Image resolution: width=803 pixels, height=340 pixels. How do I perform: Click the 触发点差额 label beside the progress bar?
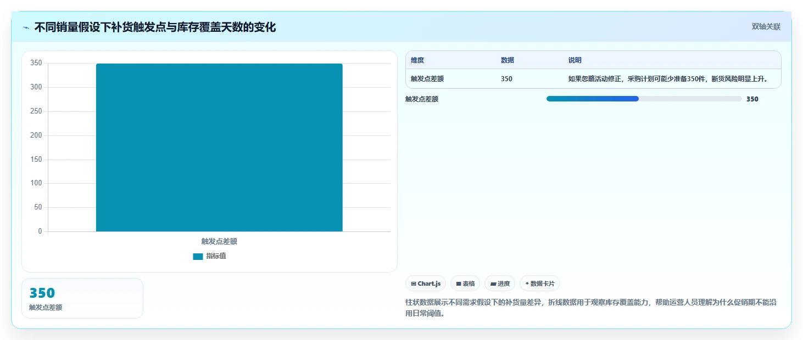pyautogui.click(x=422, y=99)
